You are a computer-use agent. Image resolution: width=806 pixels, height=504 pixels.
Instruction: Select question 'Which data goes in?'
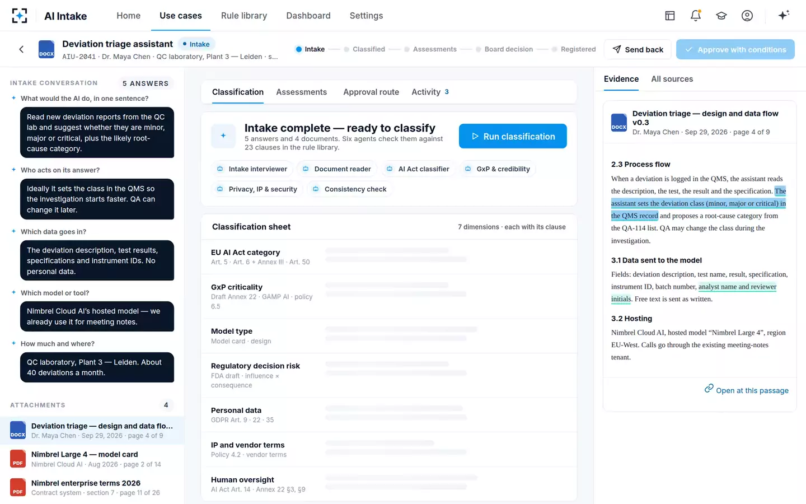point(53,232)
